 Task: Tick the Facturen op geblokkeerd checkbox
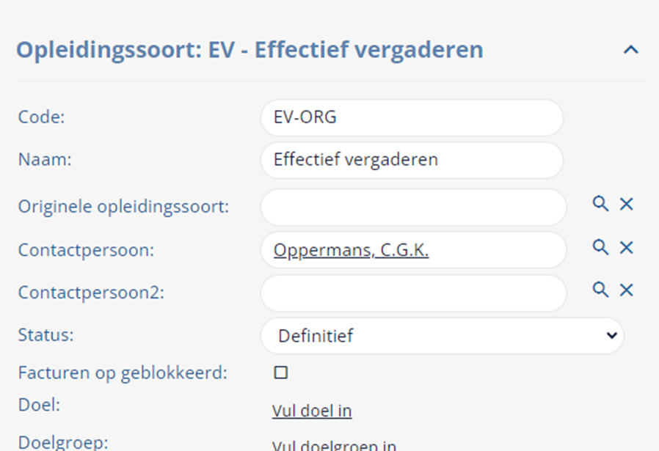click(x=281, y=373)
